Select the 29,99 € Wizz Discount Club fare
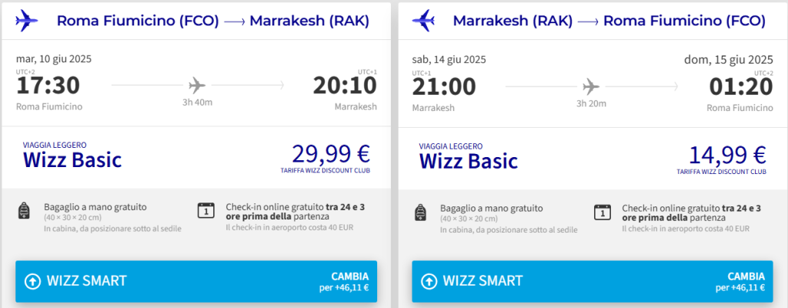This screenshot has height=308, width=788. [x=331, y=158]
